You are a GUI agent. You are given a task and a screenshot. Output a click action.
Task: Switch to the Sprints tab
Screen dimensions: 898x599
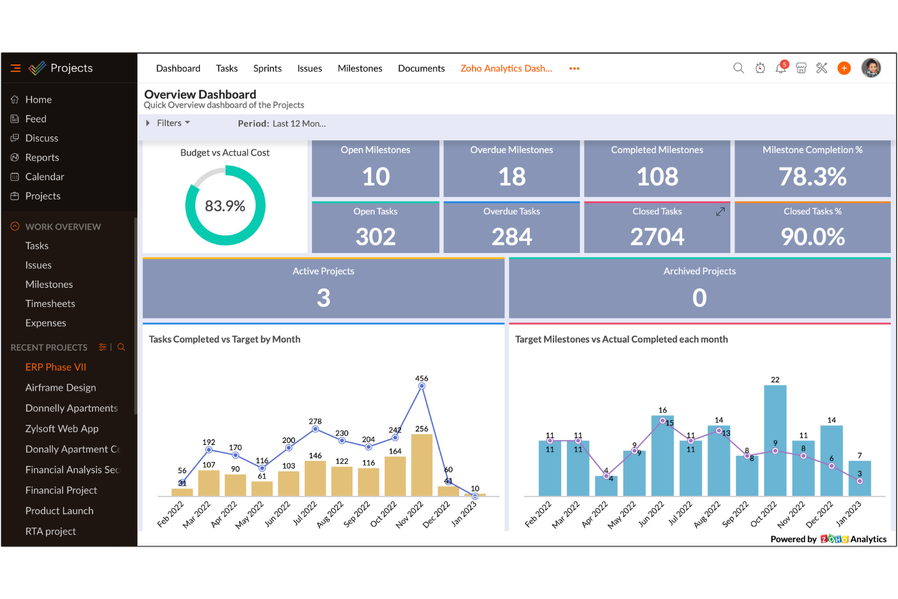click(268, 69)
